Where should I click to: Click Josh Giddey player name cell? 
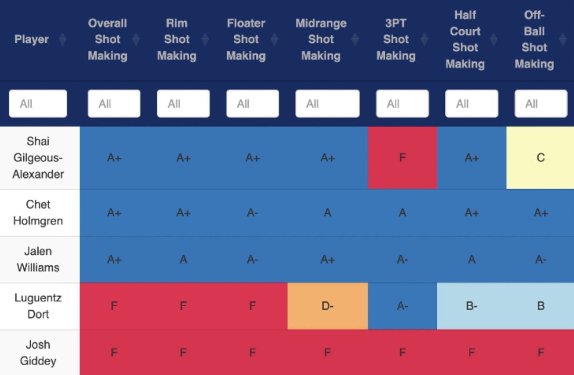tap(38, 352)
